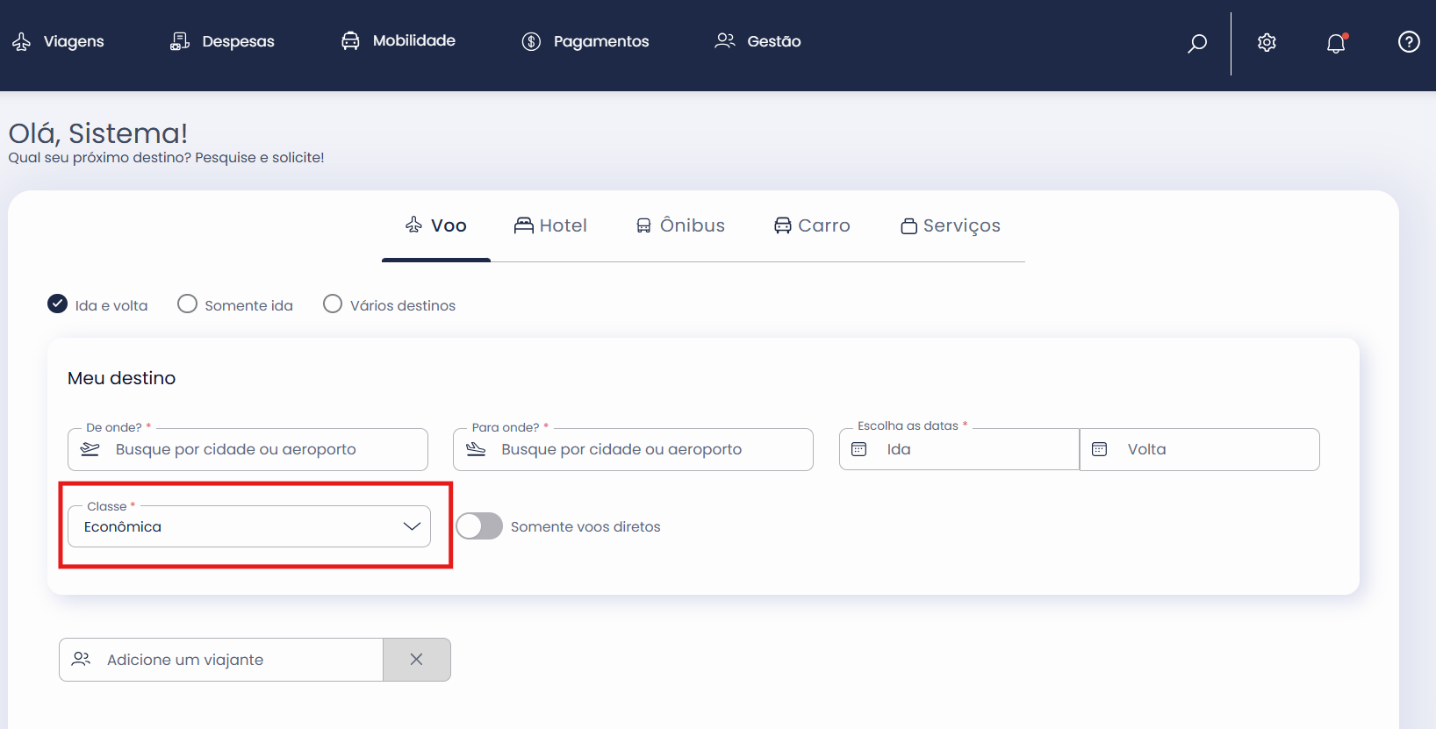Open the Ida date picker
1436x729 pixels.
(959, 449)
